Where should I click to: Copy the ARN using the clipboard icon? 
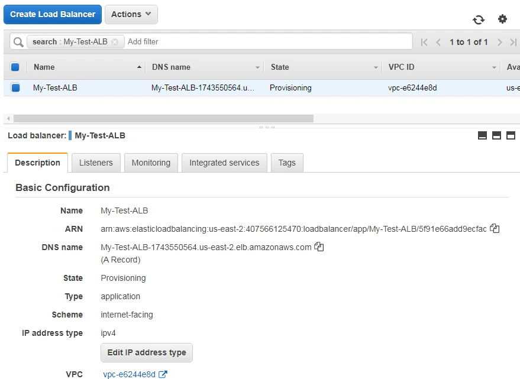[495, 228]
